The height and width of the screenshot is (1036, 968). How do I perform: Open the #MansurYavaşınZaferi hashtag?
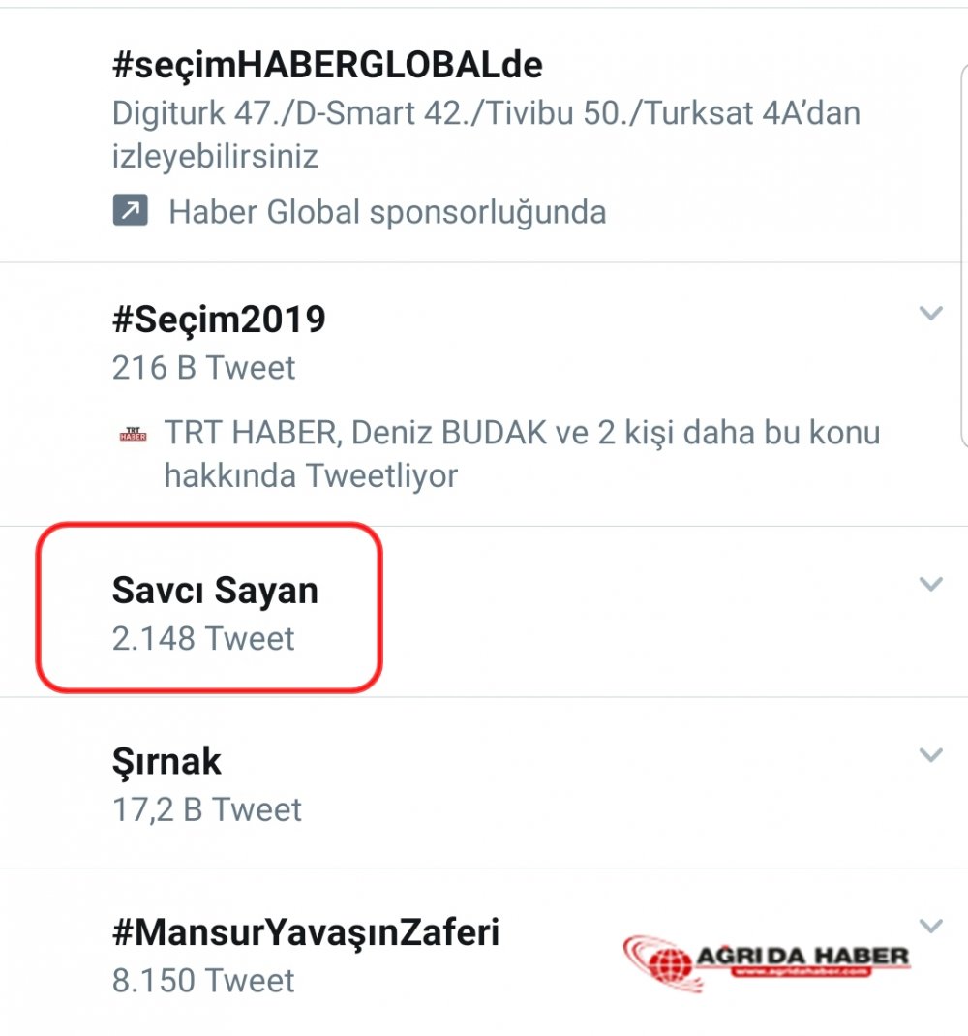pos(306,932)
